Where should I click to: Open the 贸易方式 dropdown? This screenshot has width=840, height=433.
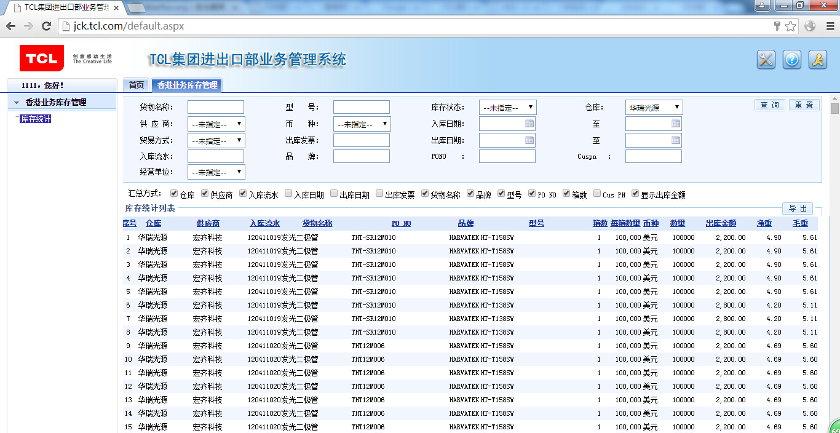click(x=216, y=140)
